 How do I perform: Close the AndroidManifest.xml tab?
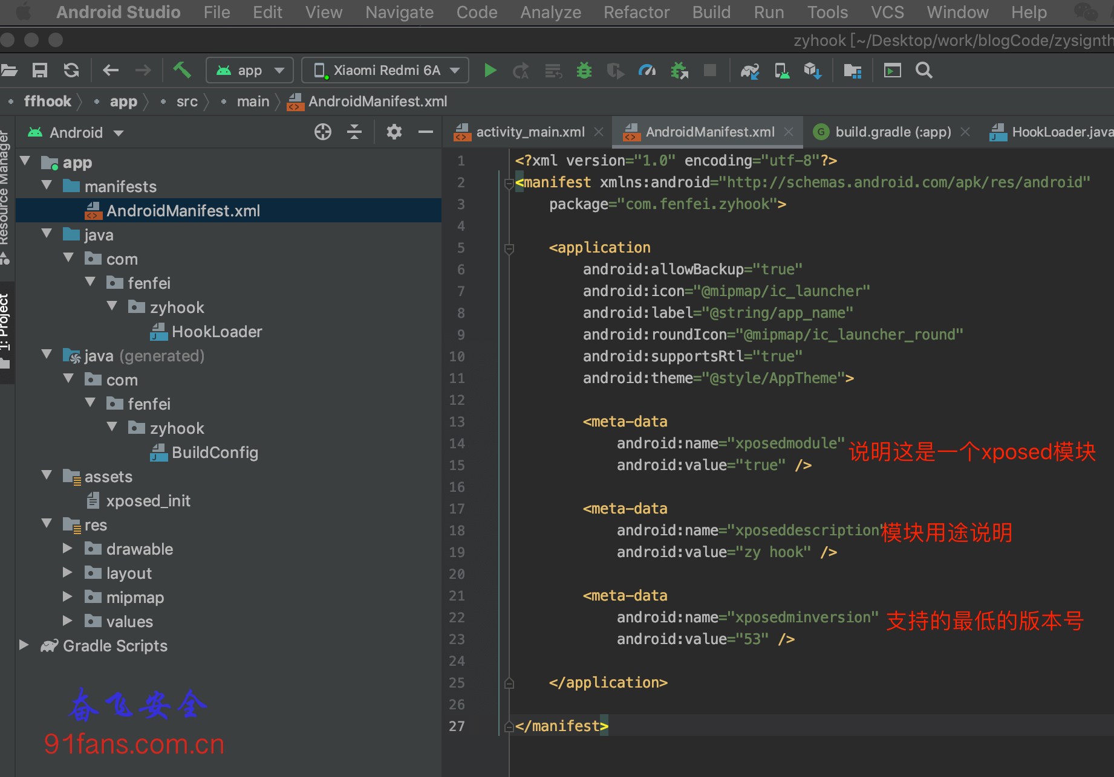pos(788,132)
